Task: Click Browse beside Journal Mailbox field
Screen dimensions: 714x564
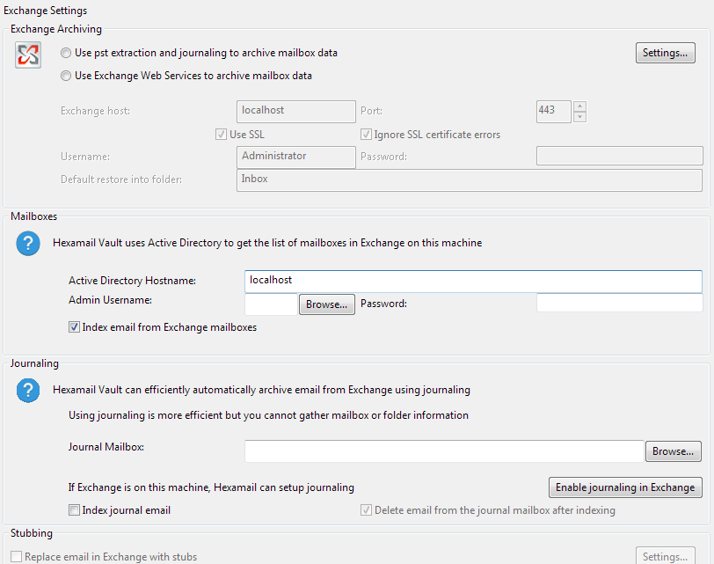Action: click(x=673, y=450)
